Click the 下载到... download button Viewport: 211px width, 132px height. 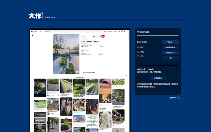tap(170, 42)
